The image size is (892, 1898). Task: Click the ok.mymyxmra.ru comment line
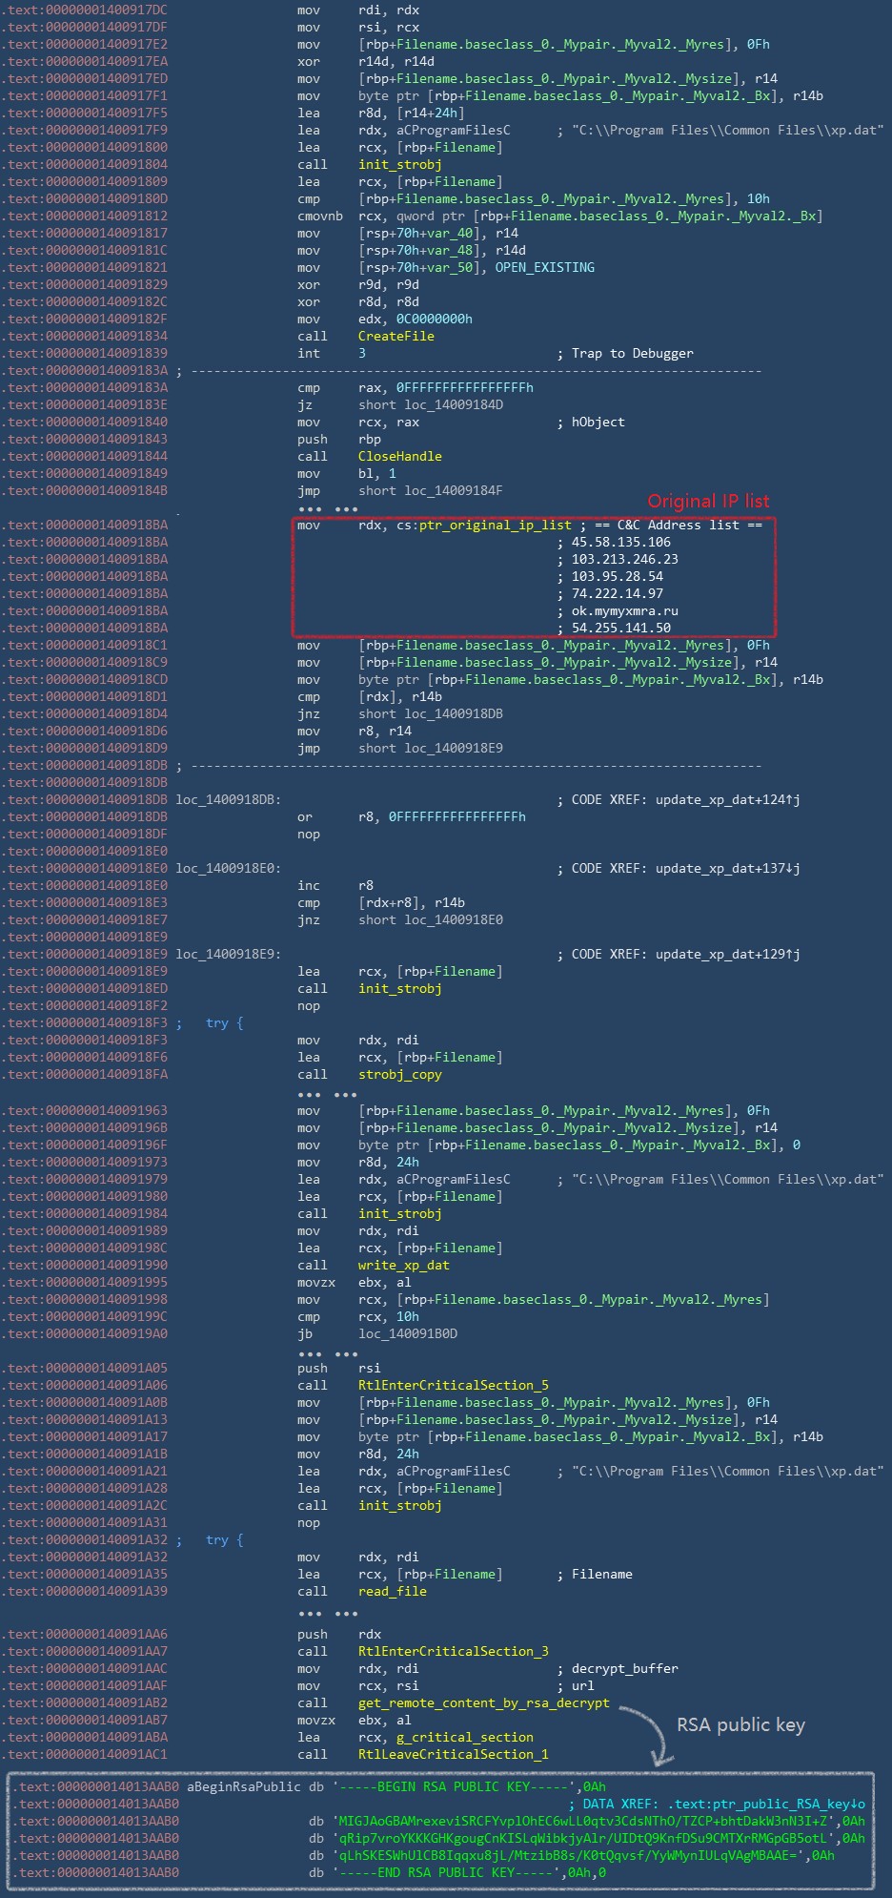pyautogui.click(x=624, y=610)
